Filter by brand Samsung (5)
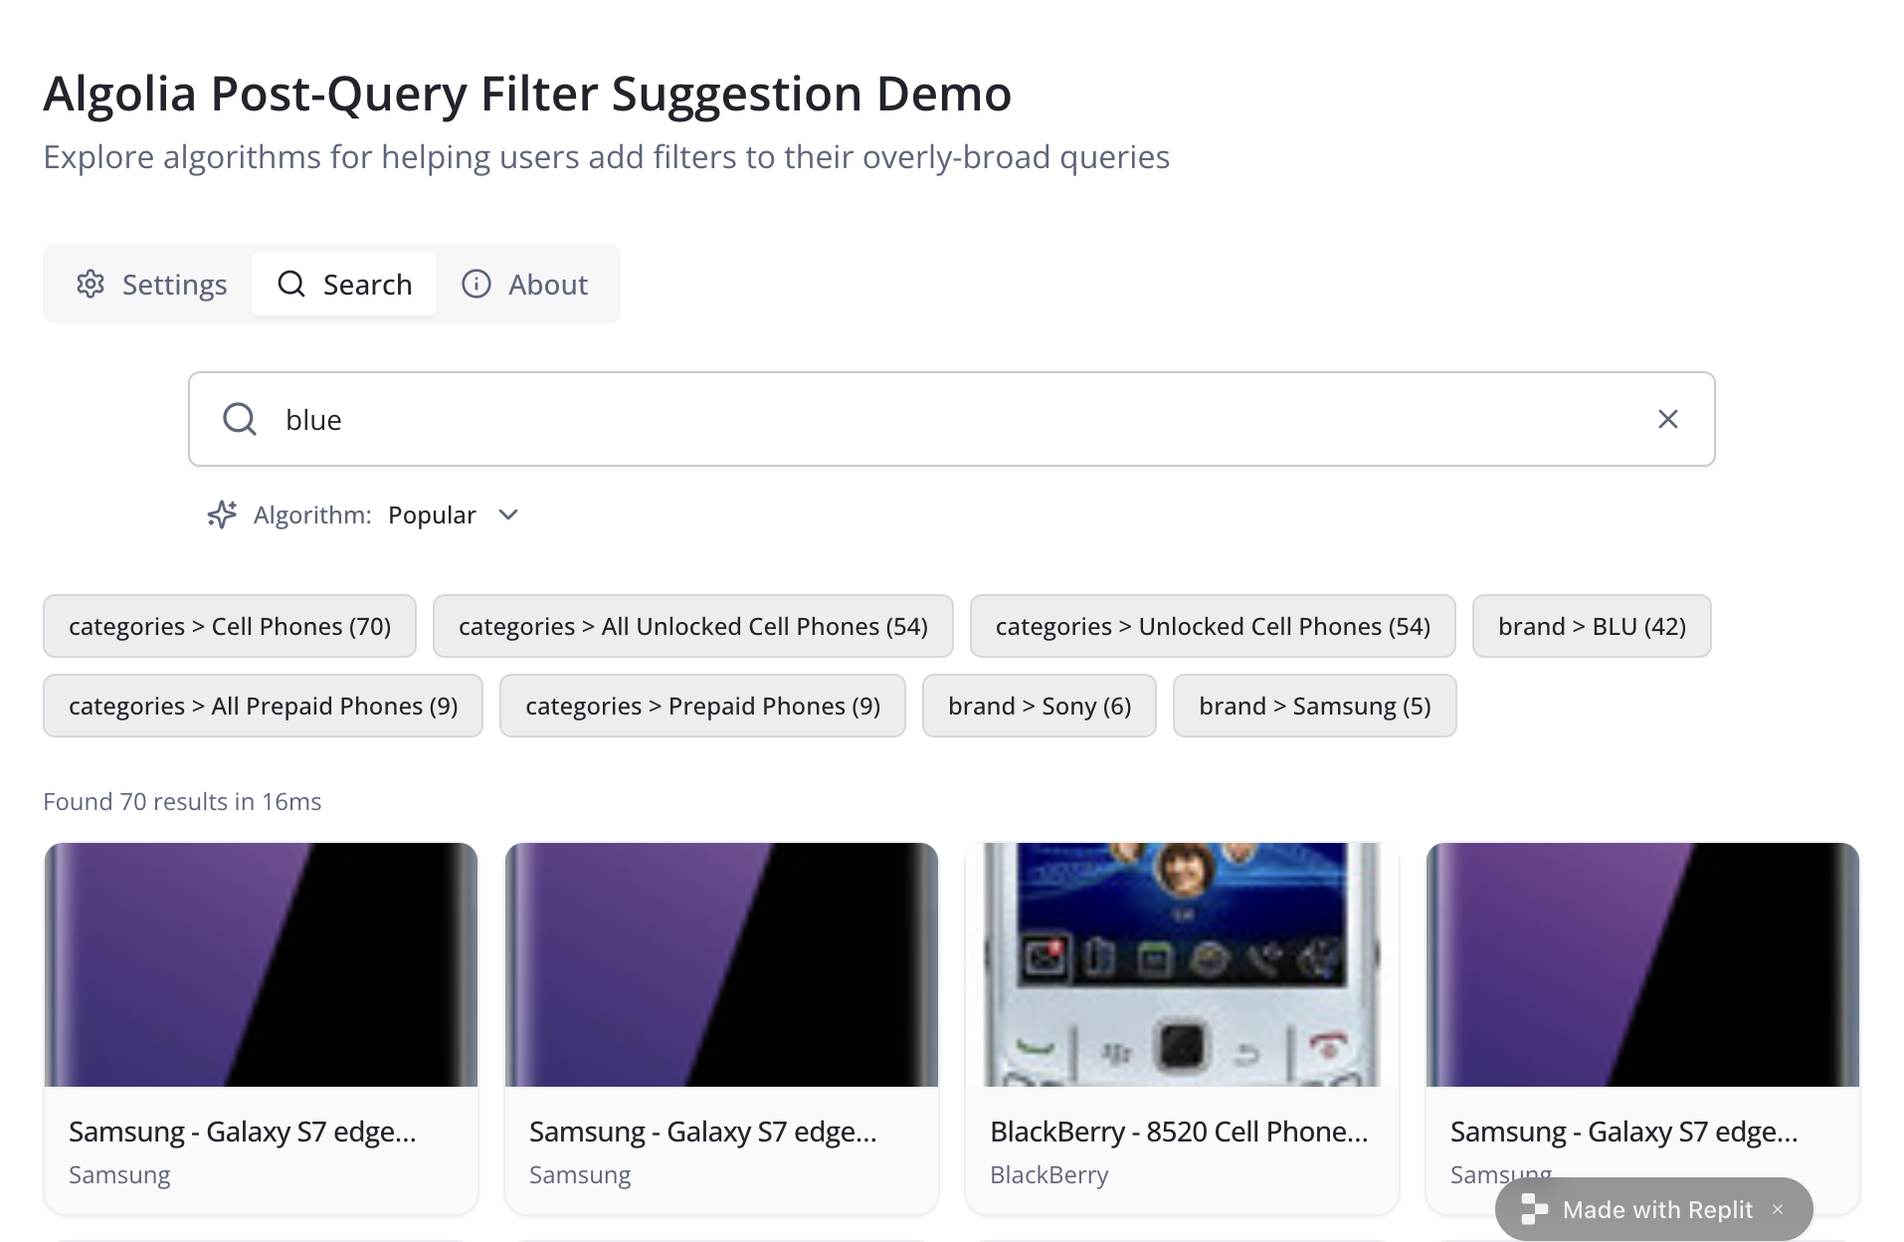 coord(1314,706)
